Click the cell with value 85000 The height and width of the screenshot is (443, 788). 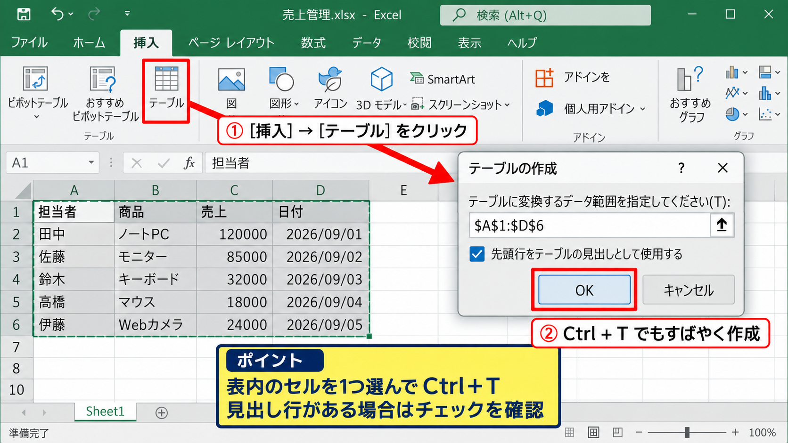point(234,257)
